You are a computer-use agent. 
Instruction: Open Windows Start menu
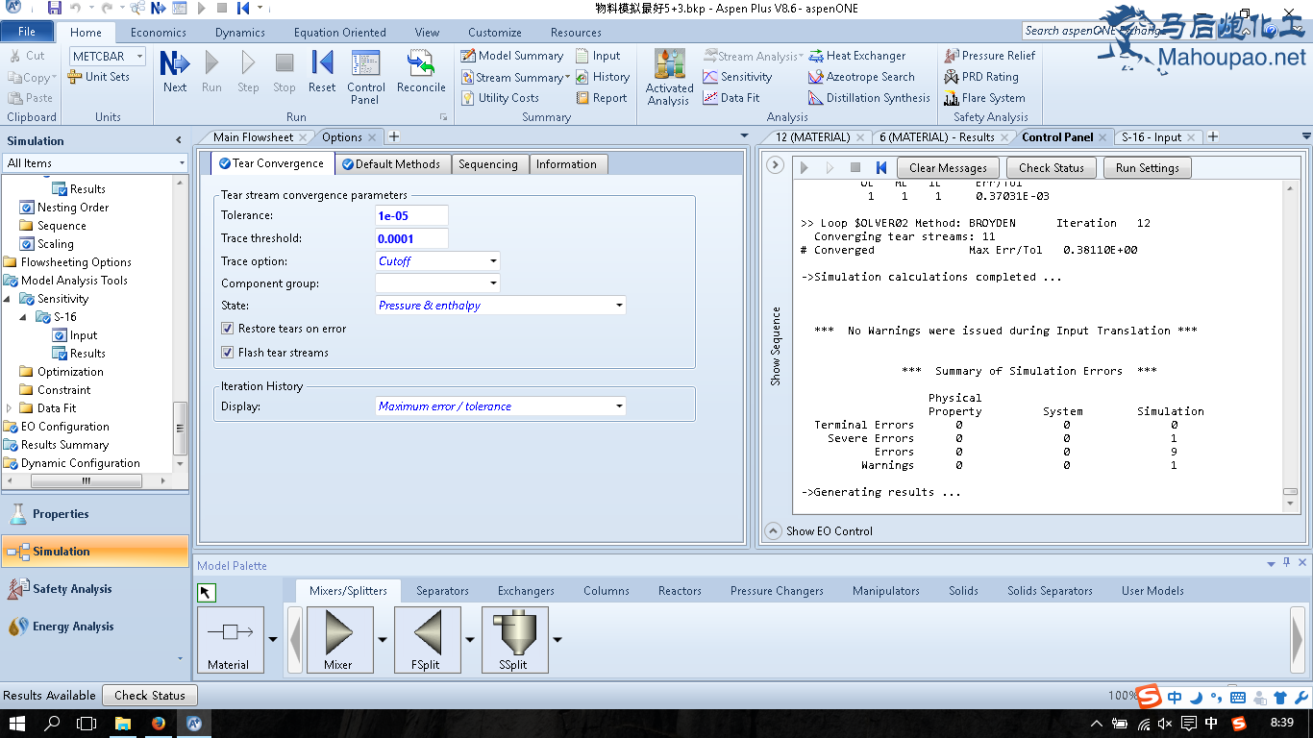coord(17,724)
